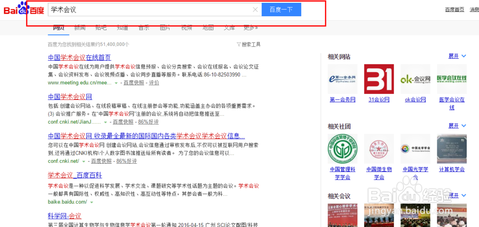
Task: Open the 更多» menu
Action: coord(251,27)
